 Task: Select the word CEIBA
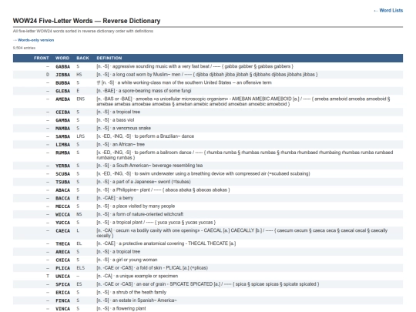click(x=63, y=112)
